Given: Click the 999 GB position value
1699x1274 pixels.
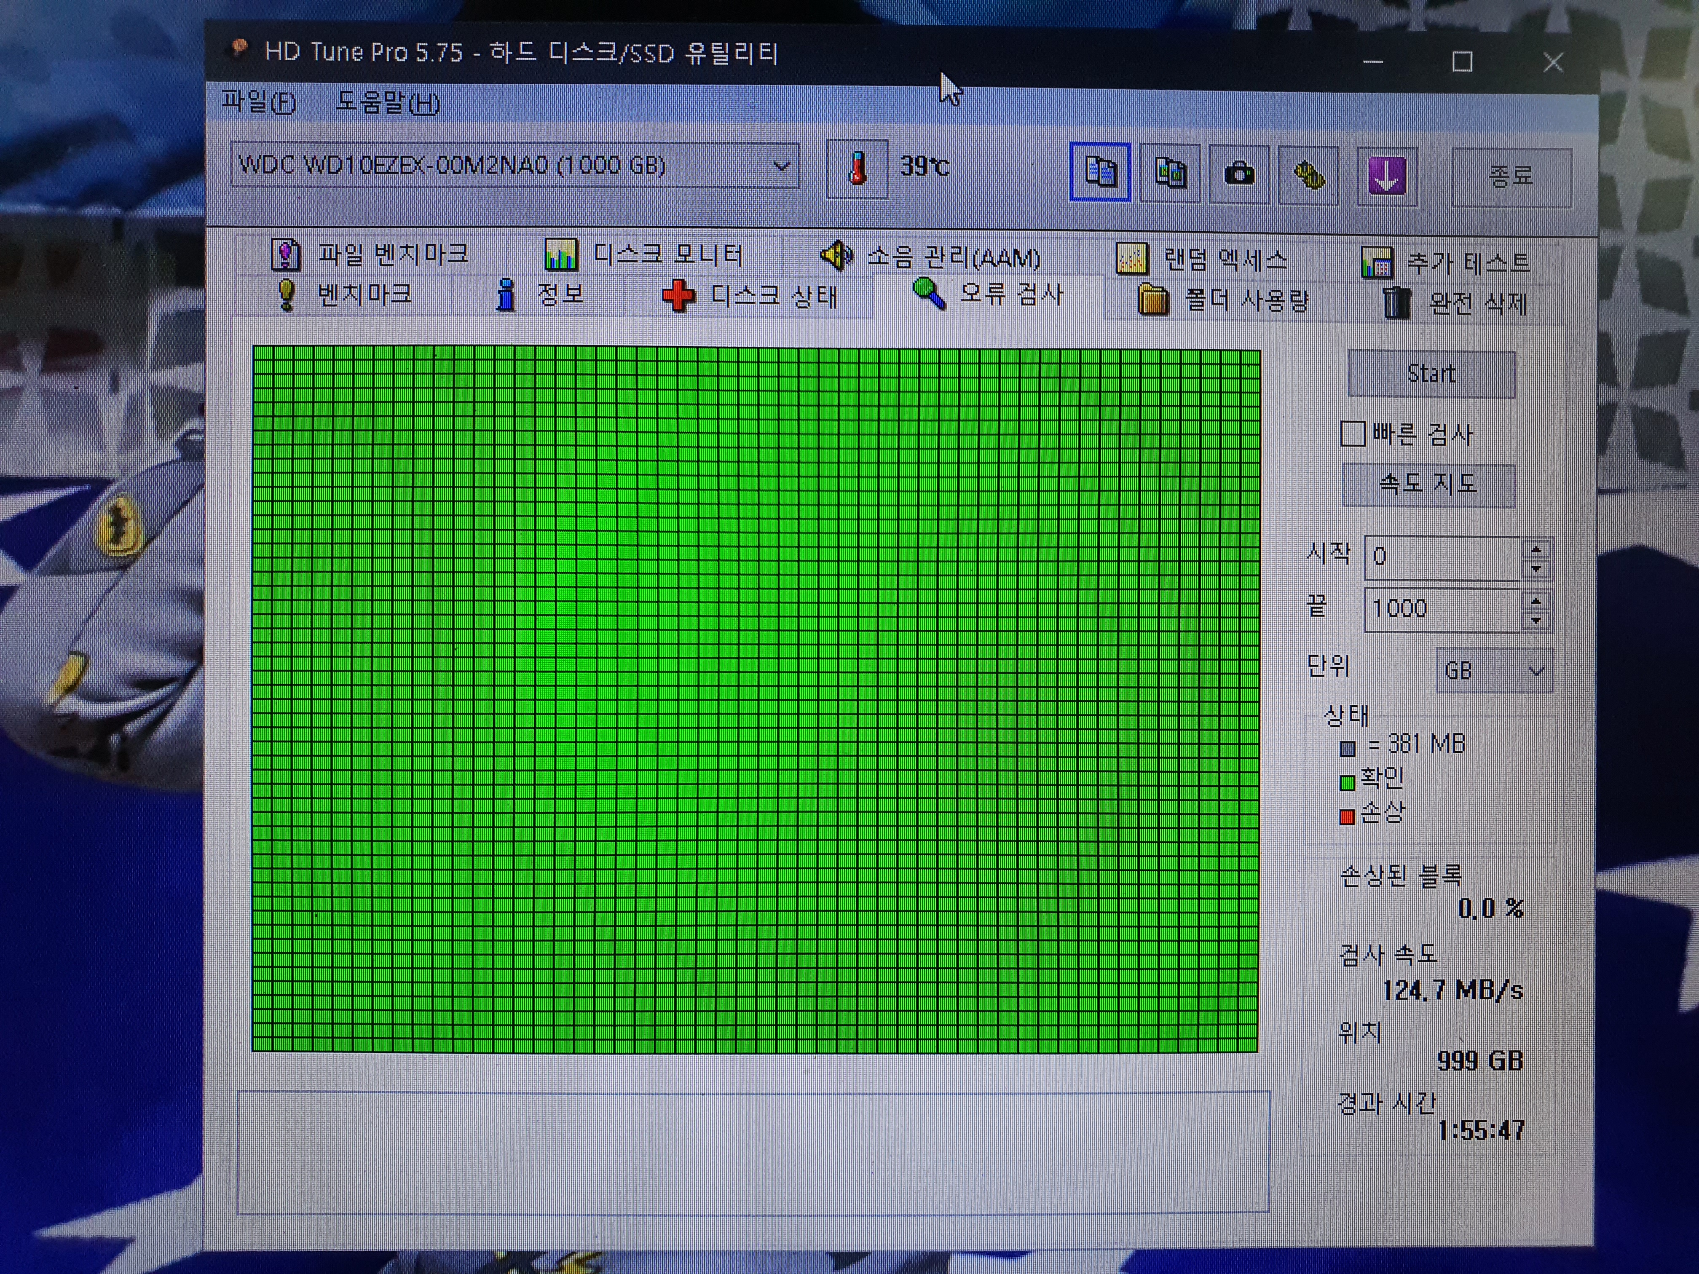Looking at the screenshot, I should coord(1479,1060).
